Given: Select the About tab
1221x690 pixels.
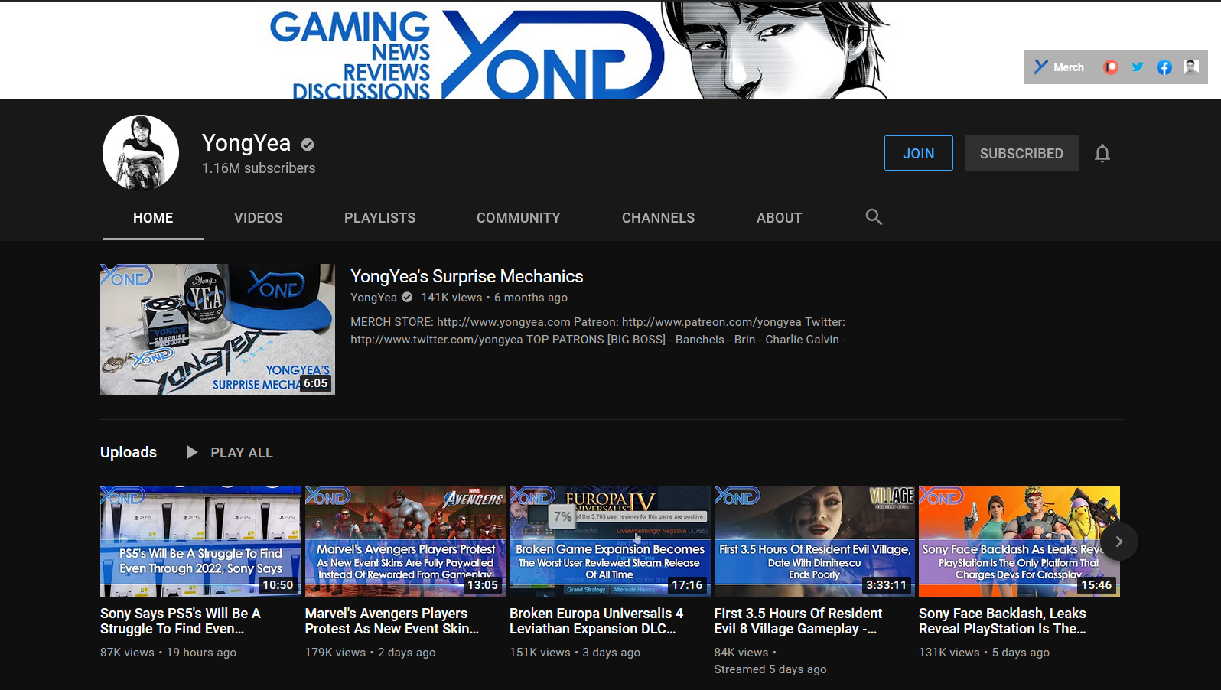Looking at the screenshot, I should 779,218.
